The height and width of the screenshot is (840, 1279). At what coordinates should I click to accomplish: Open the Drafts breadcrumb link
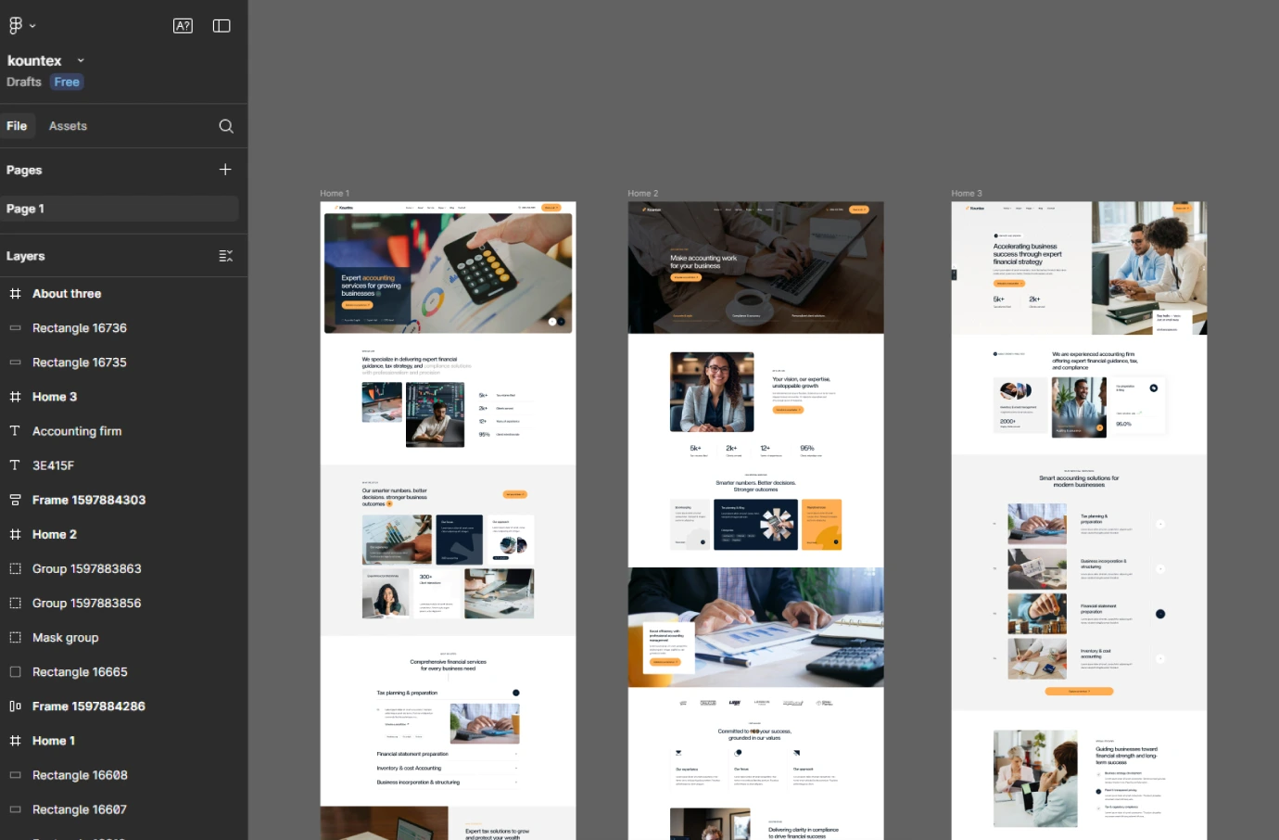[x=24, y=82]
